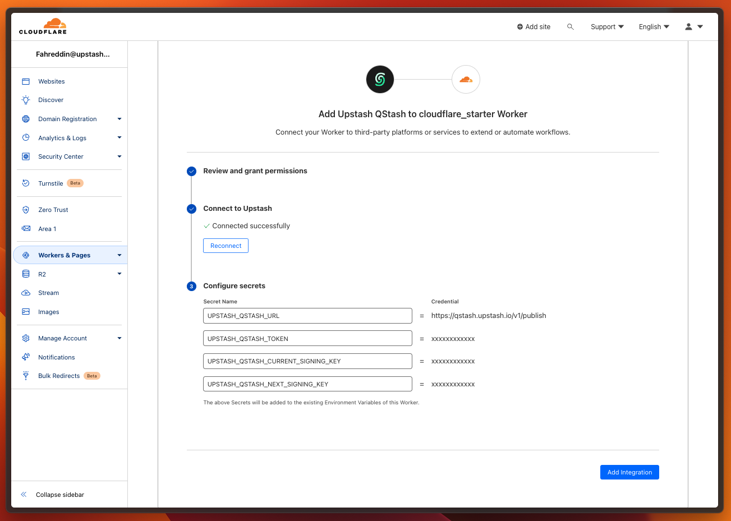Click the Cloudflare cloud circle icon
Viewport: 731px width, 521px height.
(x=466, y=80)
